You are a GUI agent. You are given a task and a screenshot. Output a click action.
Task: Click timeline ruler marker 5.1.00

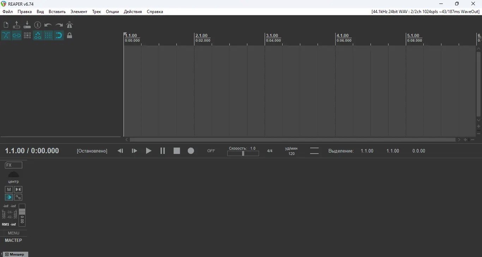coord(413,36)
